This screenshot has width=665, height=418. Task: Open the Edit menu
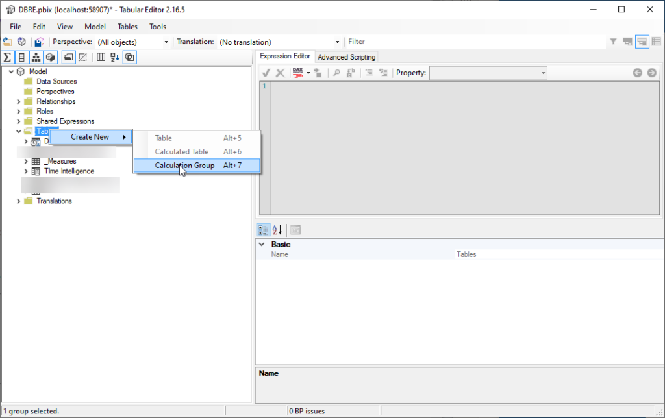39,26
